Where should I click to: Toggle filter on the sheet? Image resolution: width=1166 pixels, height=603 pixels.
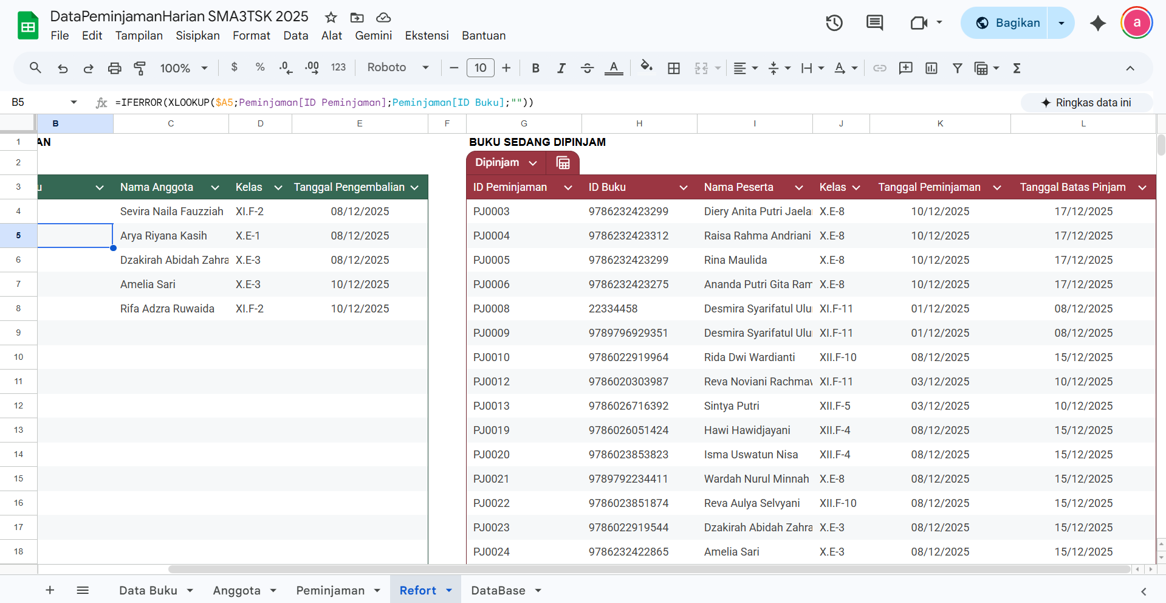tap(957, 68)
